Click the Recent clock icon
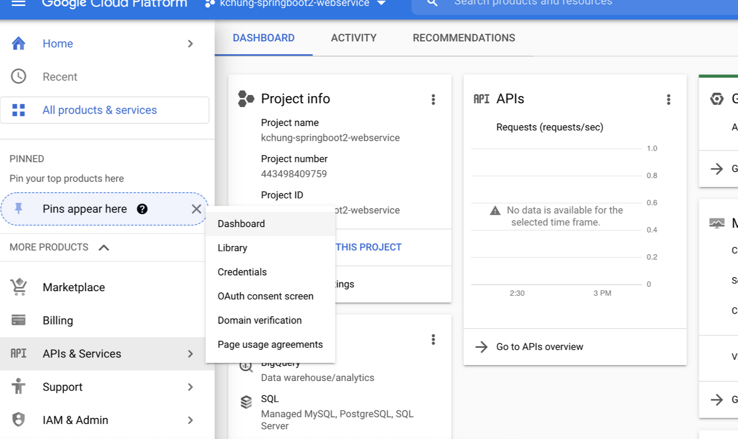Viewport: 738px width, 439px height. pos(18,77)
